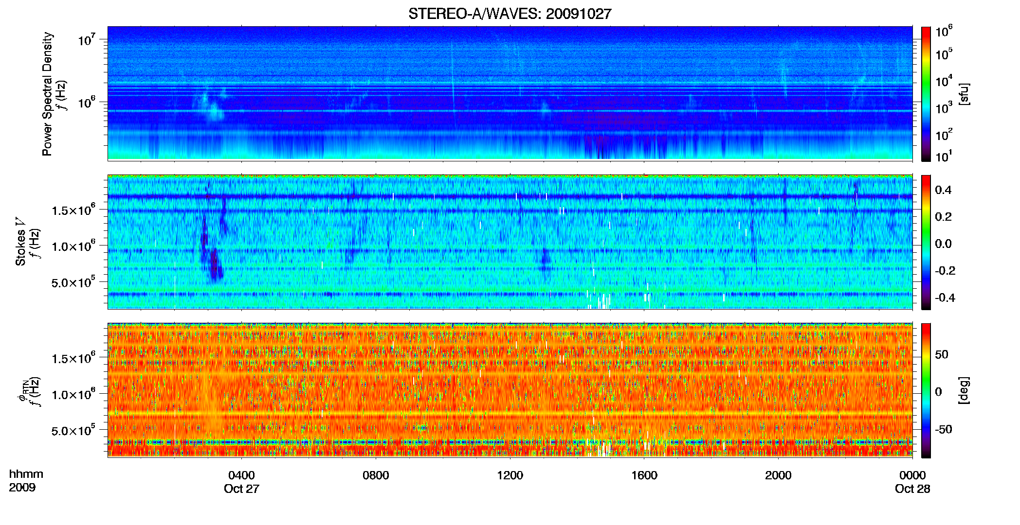Click the [sfu] unit label
This screenshot has height=525, width=1020.
click(x=964, y=94)
